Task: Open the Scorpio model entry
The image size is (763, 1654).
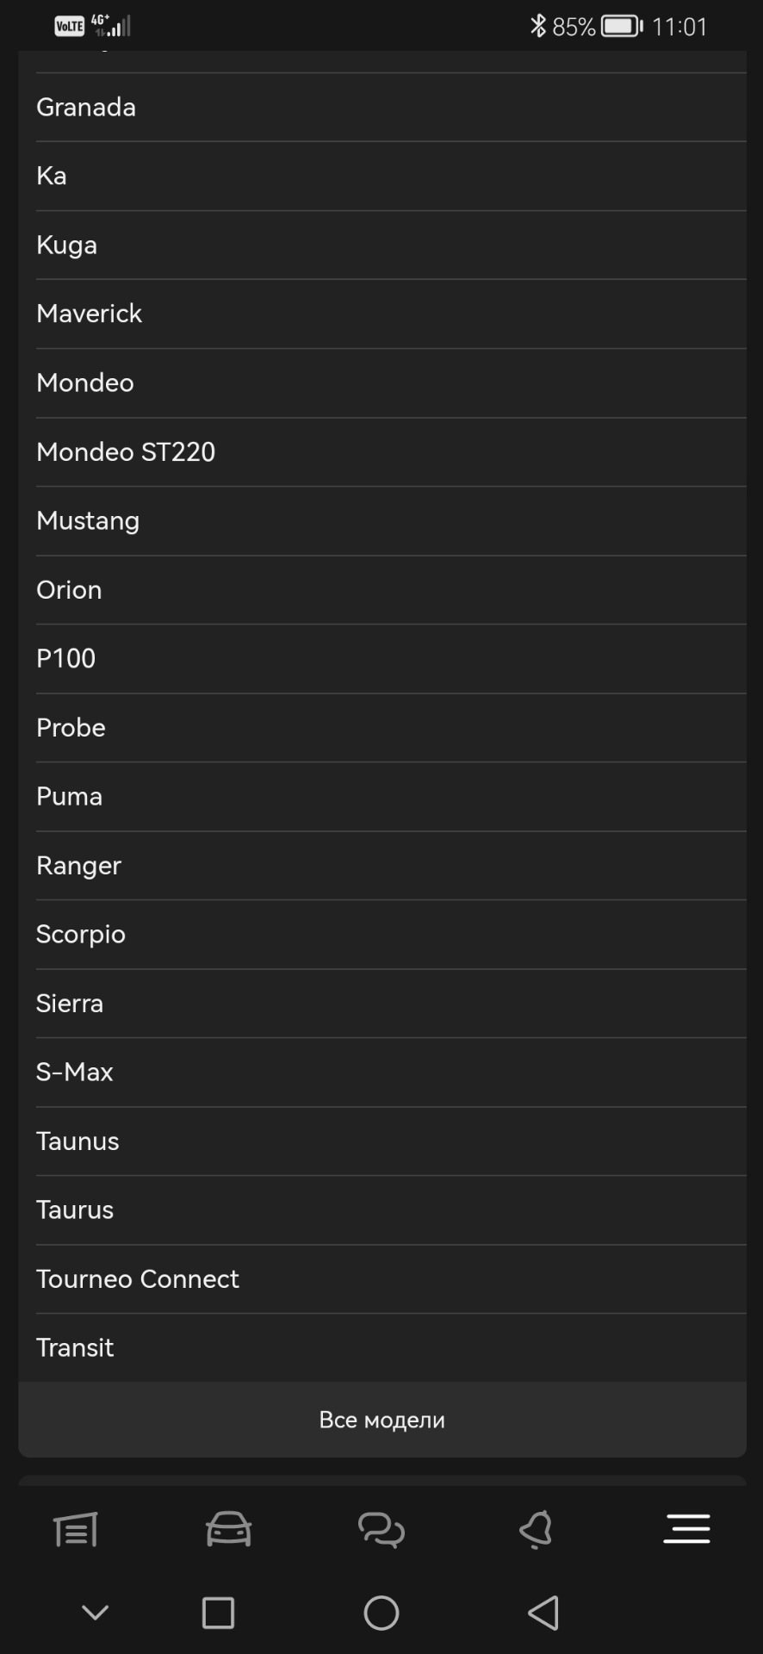Action: tap(81, 934)
